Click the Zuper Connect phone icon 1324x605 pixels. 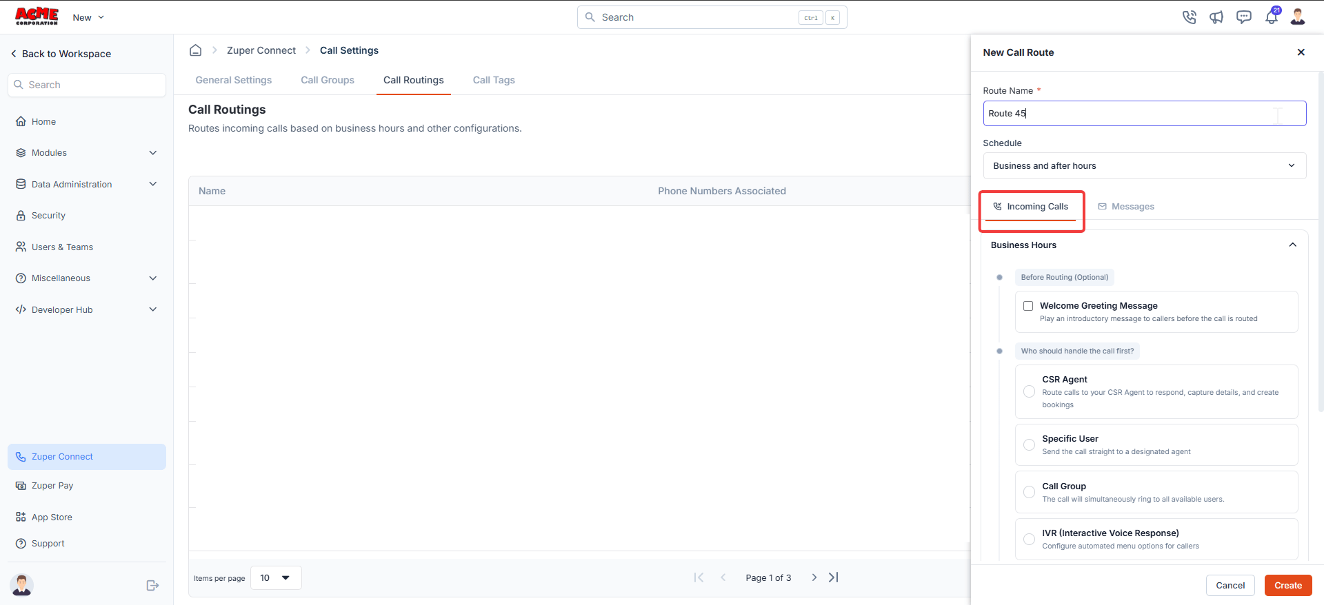coord(21,457)
